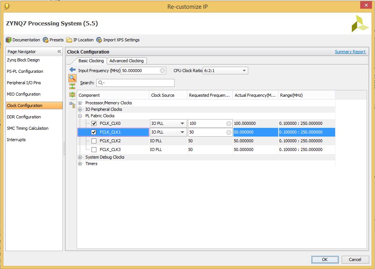Click the Input Frequency (MHz) field

pos(143,71)
